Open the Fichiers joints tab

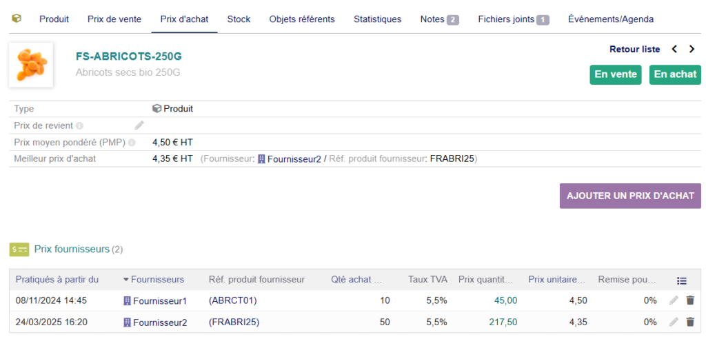point(513,19)
